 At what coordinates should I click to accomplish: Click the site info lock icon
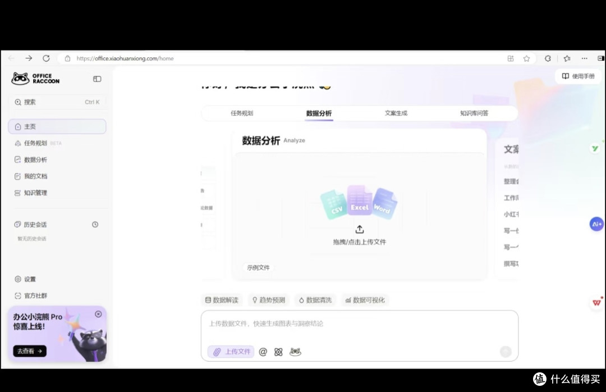68,58
